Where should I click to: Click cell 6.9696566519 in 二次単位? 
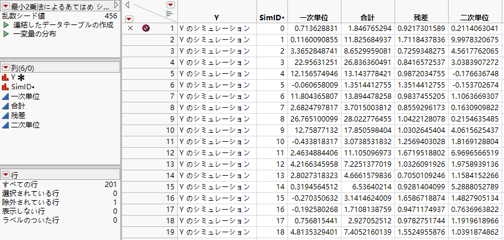pyautogui.click(x=475, y=153)
